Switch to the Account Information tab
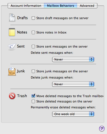Screen dimensions: 107x134 point(26,6)
